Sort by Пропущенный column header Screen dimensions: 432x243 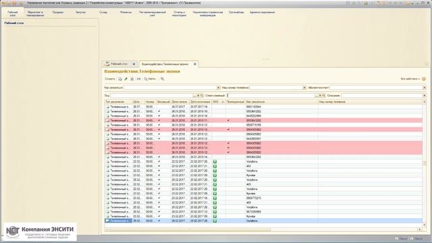(x=236, y=102)
